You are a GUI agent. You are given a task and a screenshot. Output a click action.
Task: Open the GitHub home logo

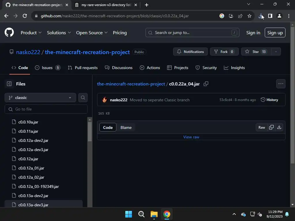(x=9, y=32)
